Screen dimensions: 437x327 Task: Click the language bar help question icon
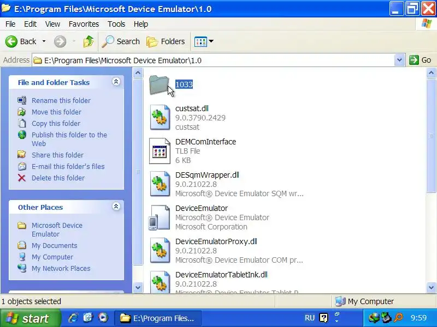[323, 318]
